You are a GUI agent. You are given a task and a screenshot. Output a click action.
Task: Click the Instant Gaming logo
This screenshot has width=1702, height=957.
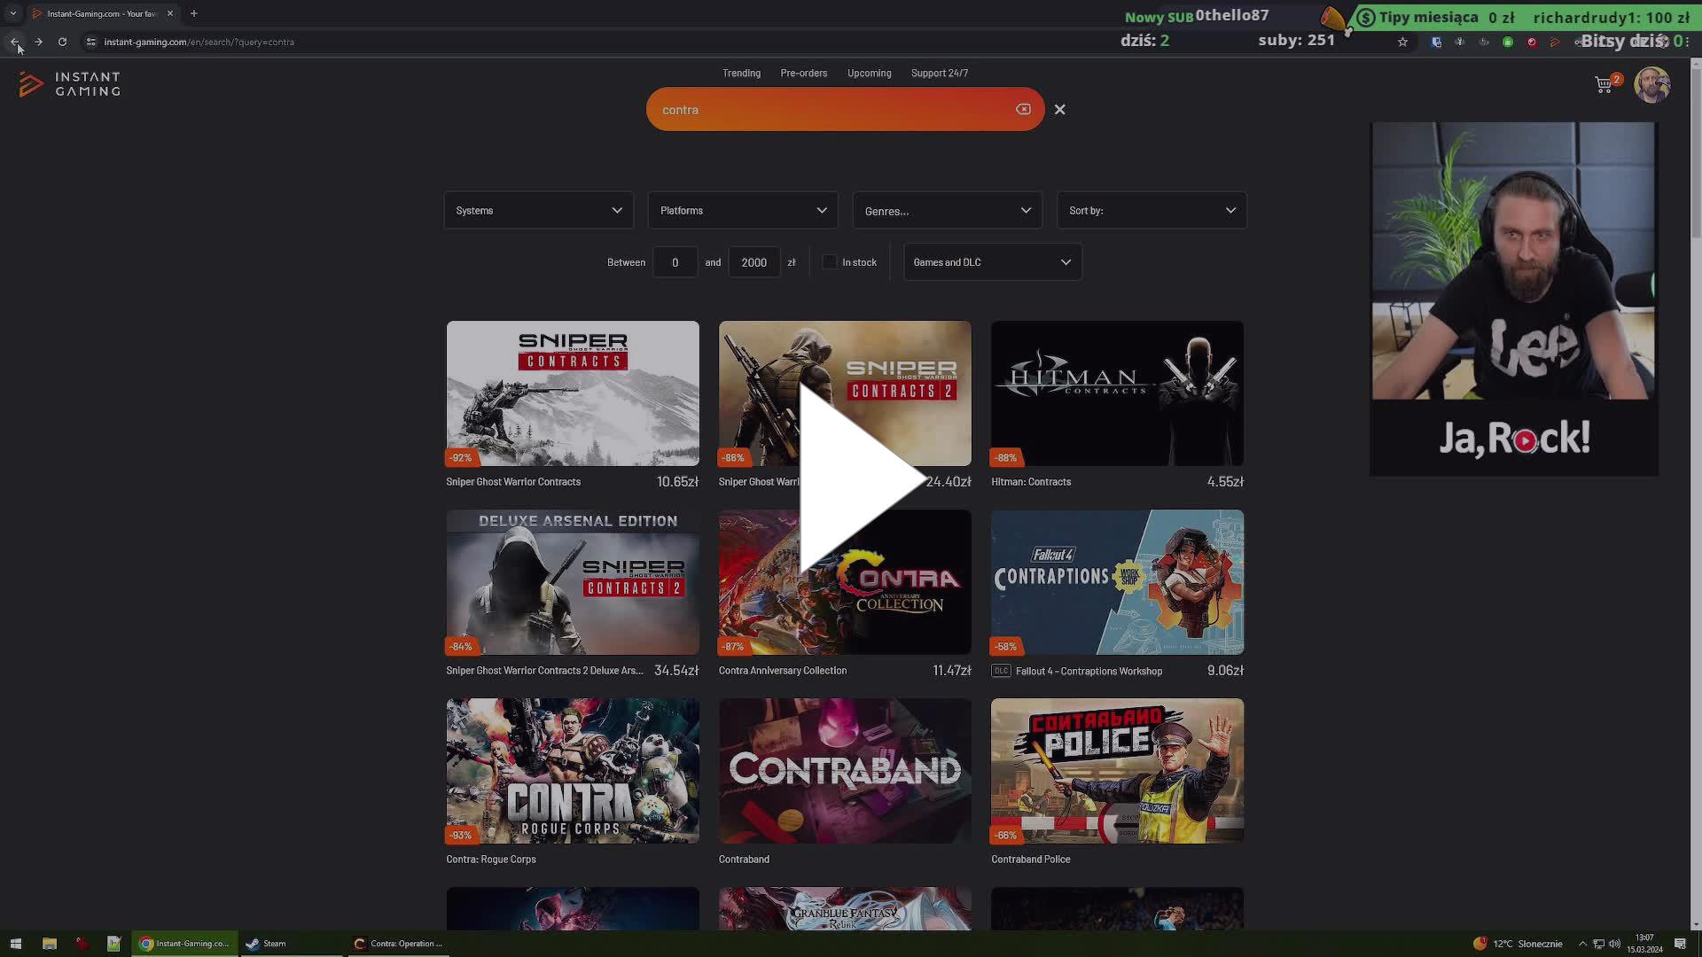(x=68, y=84)
